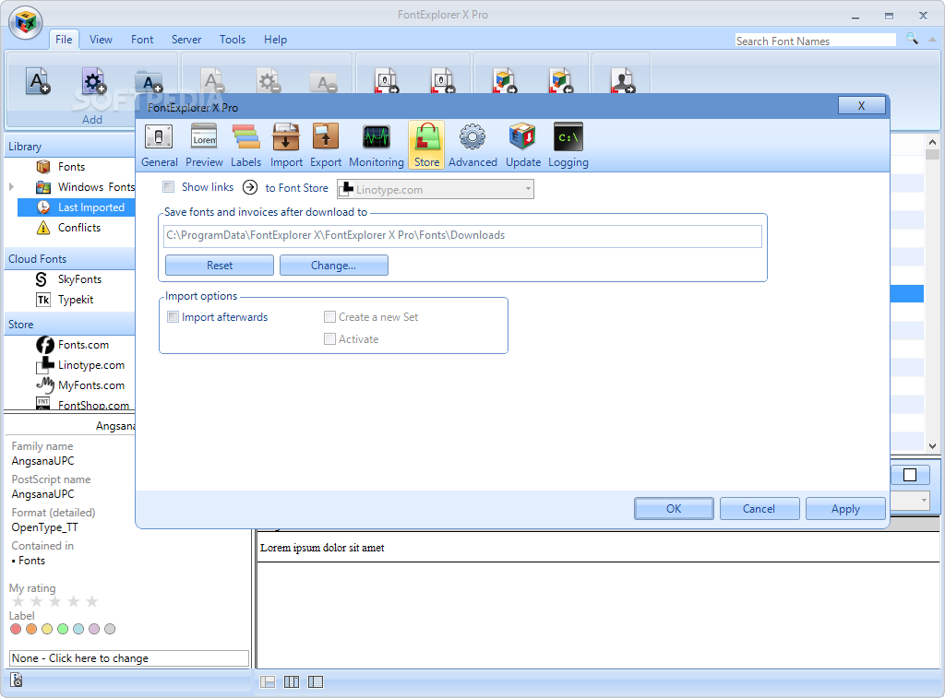
Task: Click the search magnifier icon
Action: coord(913,39)
